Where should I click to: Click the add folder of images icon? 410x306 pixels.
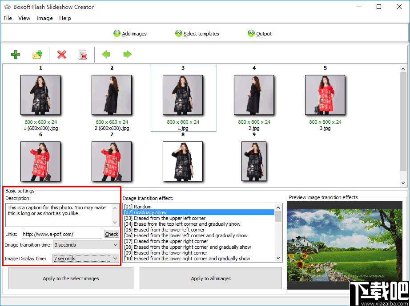click(37, 55)
